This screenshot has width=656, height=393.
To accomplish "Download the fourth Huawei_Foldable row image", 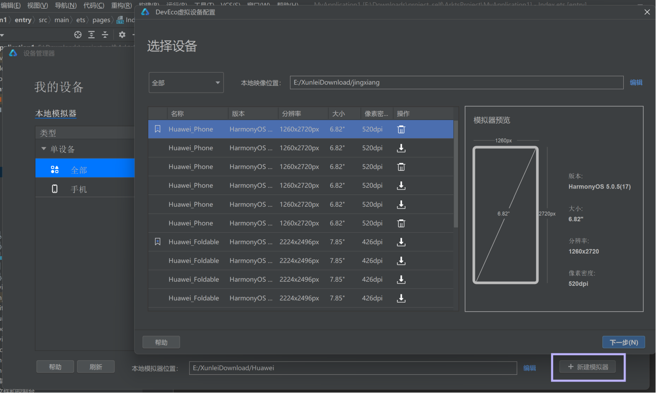I will (401, 298).
